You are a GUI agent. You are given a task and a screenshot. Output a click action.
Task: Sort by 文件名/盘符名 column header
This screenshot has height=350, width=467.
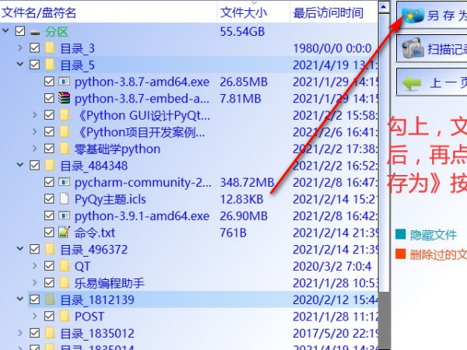[x=108, y=12]
